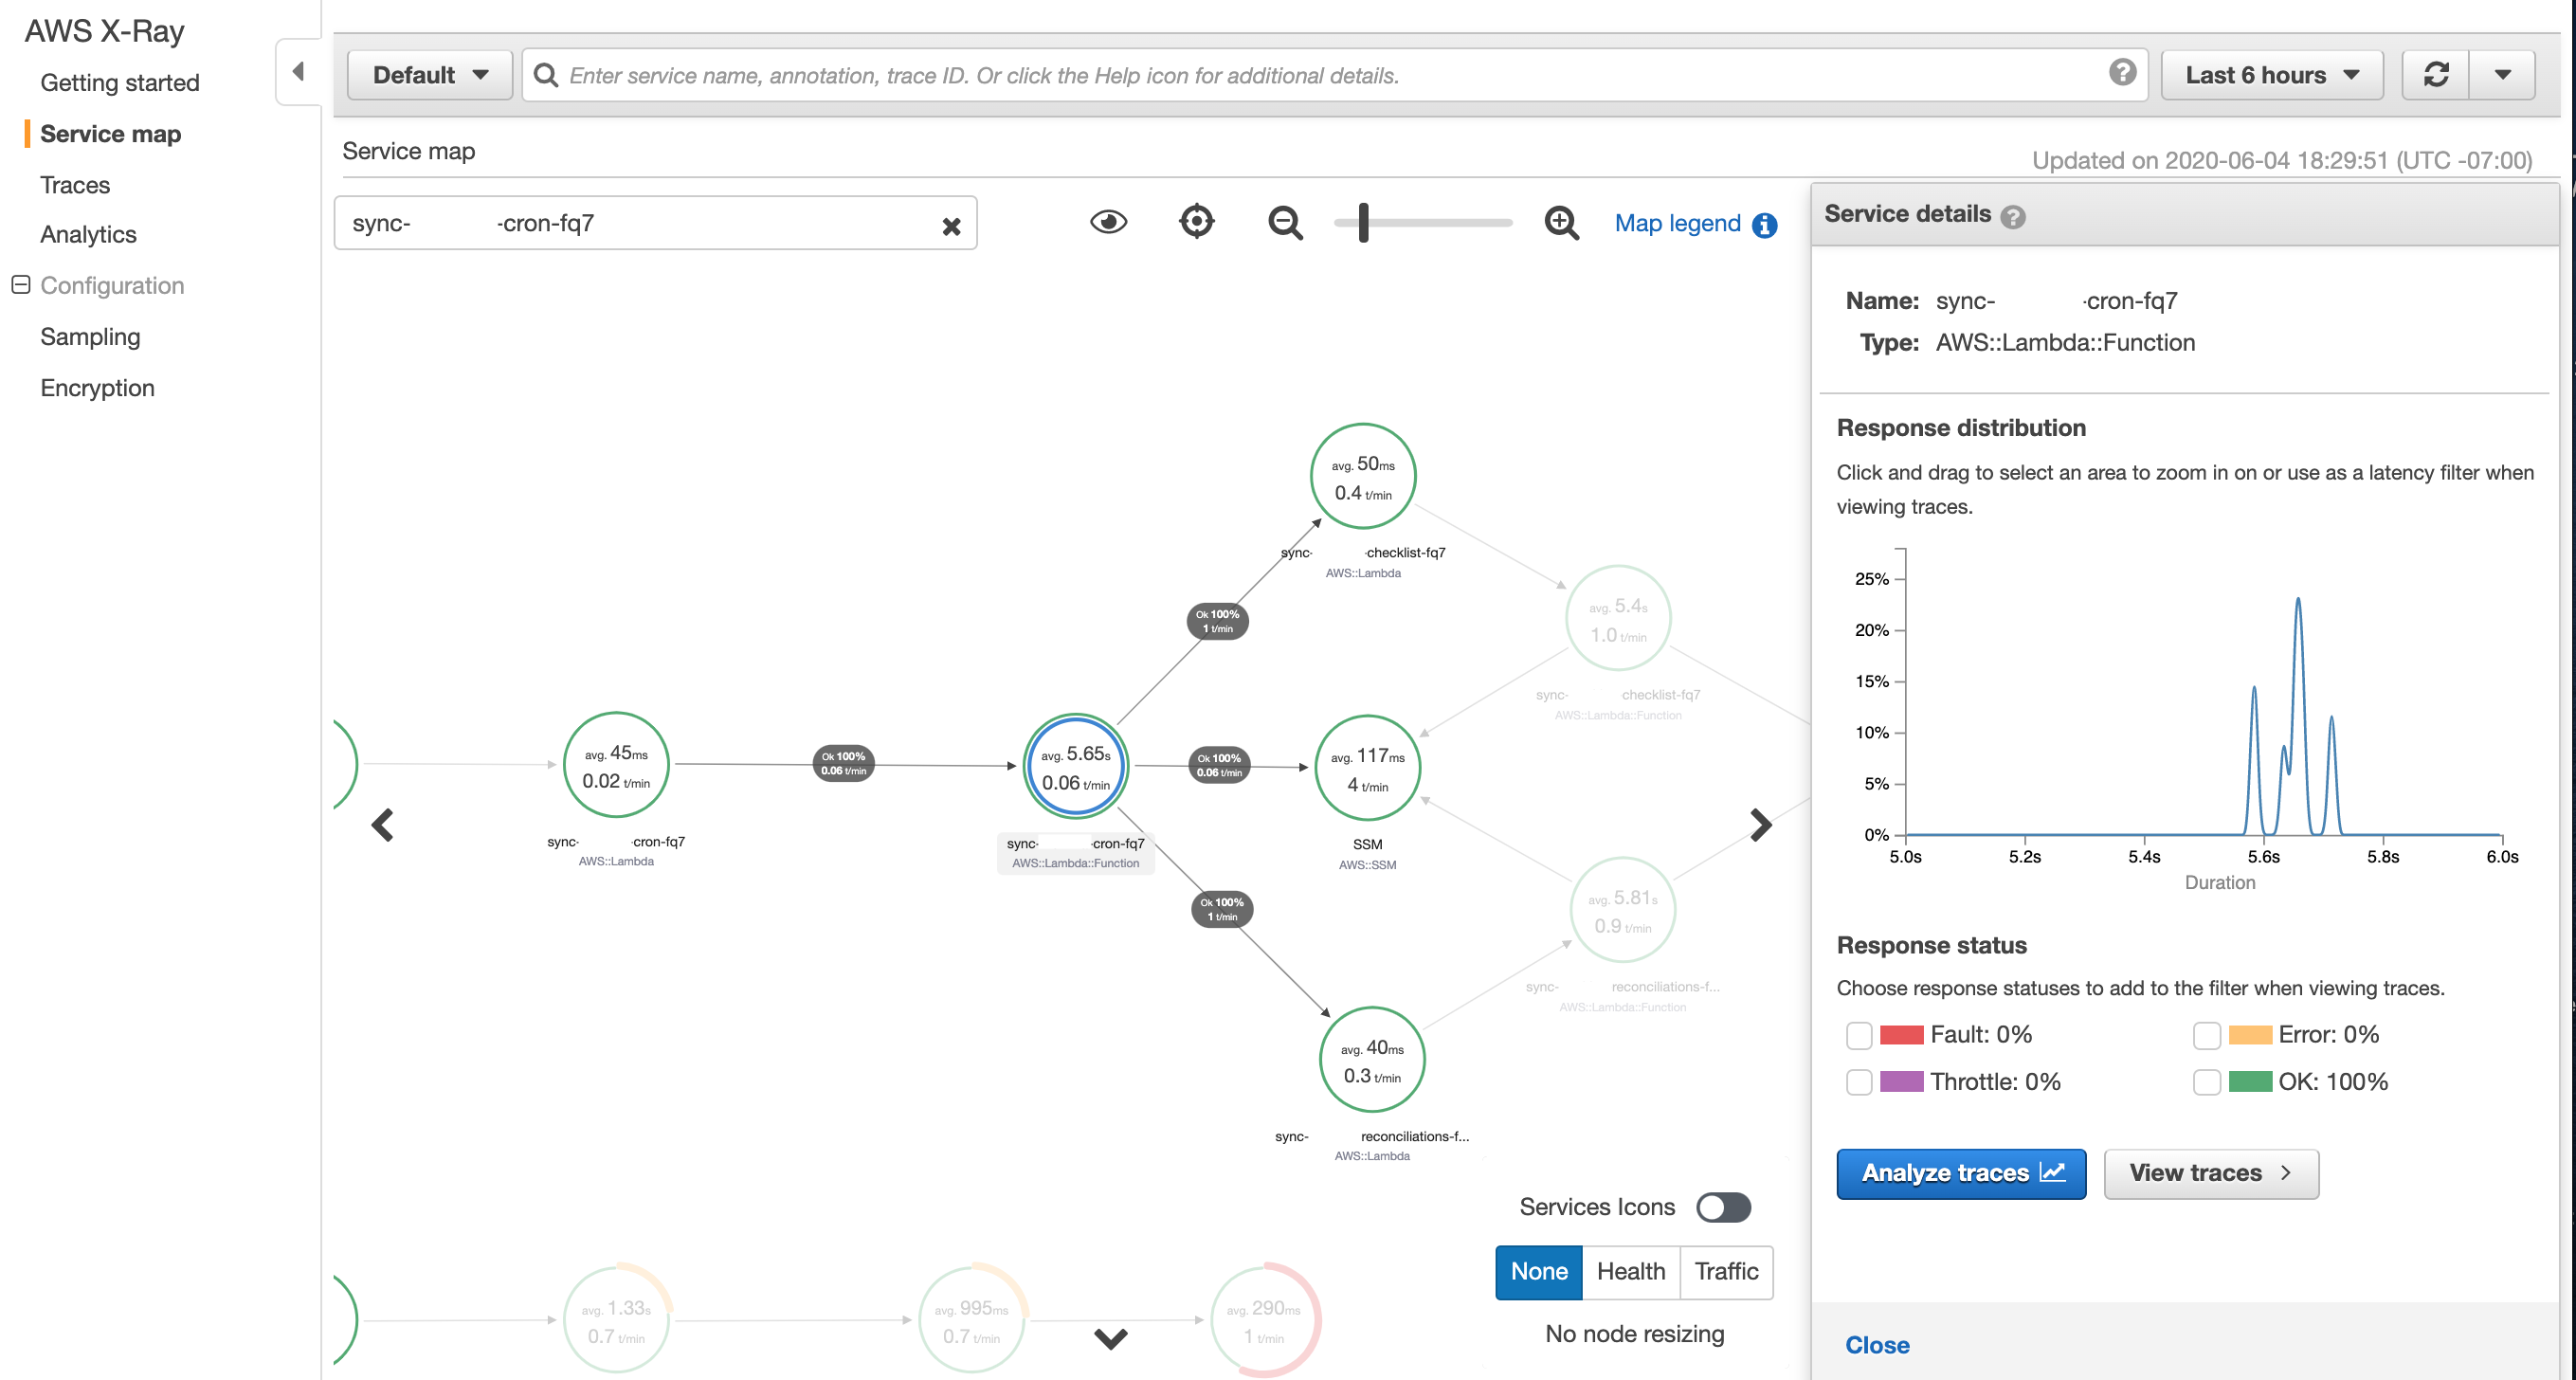Click the refresh/reload icon top right
The width and height of the screenshot is (2576, 1380).
[x=2437, y=73]
